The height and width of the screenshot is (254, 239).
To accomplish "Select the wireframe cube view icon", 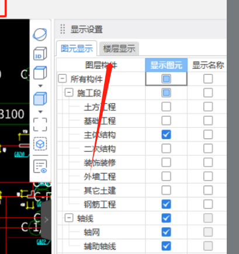I will (x=40, y=72).
